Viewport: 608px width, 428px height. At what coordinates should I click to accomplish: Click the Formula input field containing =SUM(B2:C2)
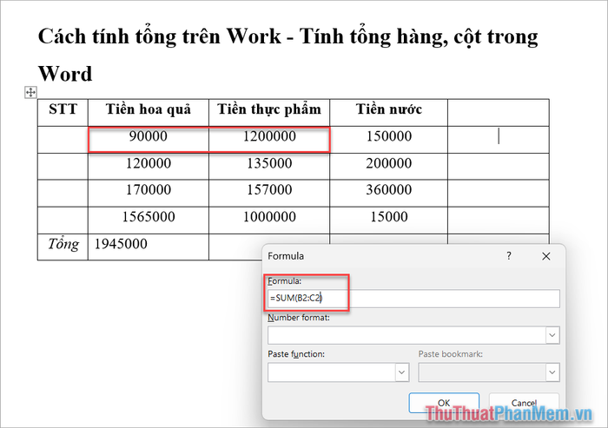413,299
